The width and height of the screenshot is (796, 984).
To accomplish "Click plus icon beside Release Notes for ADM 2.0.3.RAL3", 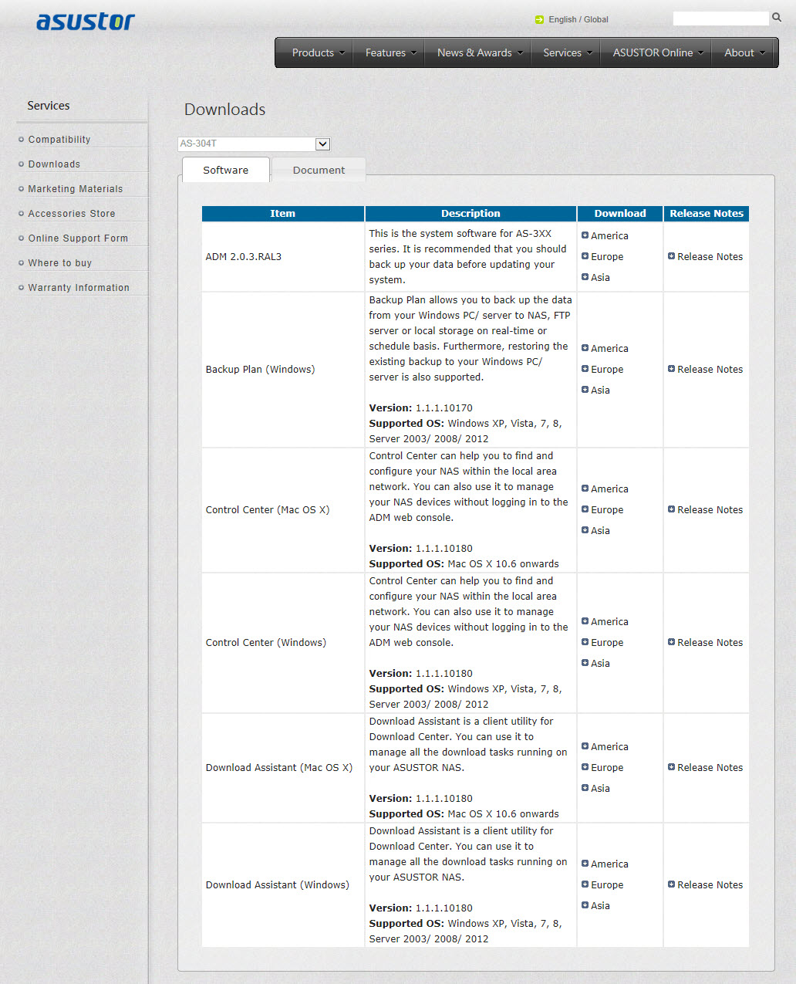I will (671, 256).
